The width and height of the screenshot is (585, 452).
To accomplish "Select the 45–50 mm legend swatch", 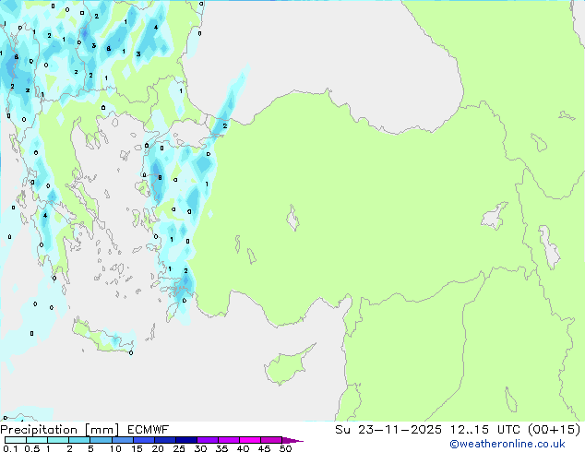I will (x=271, y=440).
